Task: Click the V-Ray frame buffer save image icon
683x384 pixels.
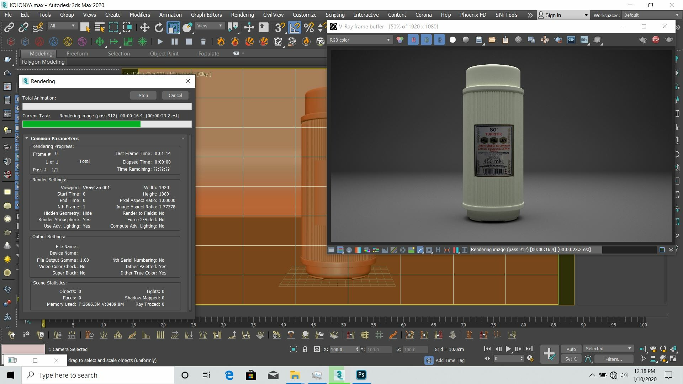Action: point(479,40)
